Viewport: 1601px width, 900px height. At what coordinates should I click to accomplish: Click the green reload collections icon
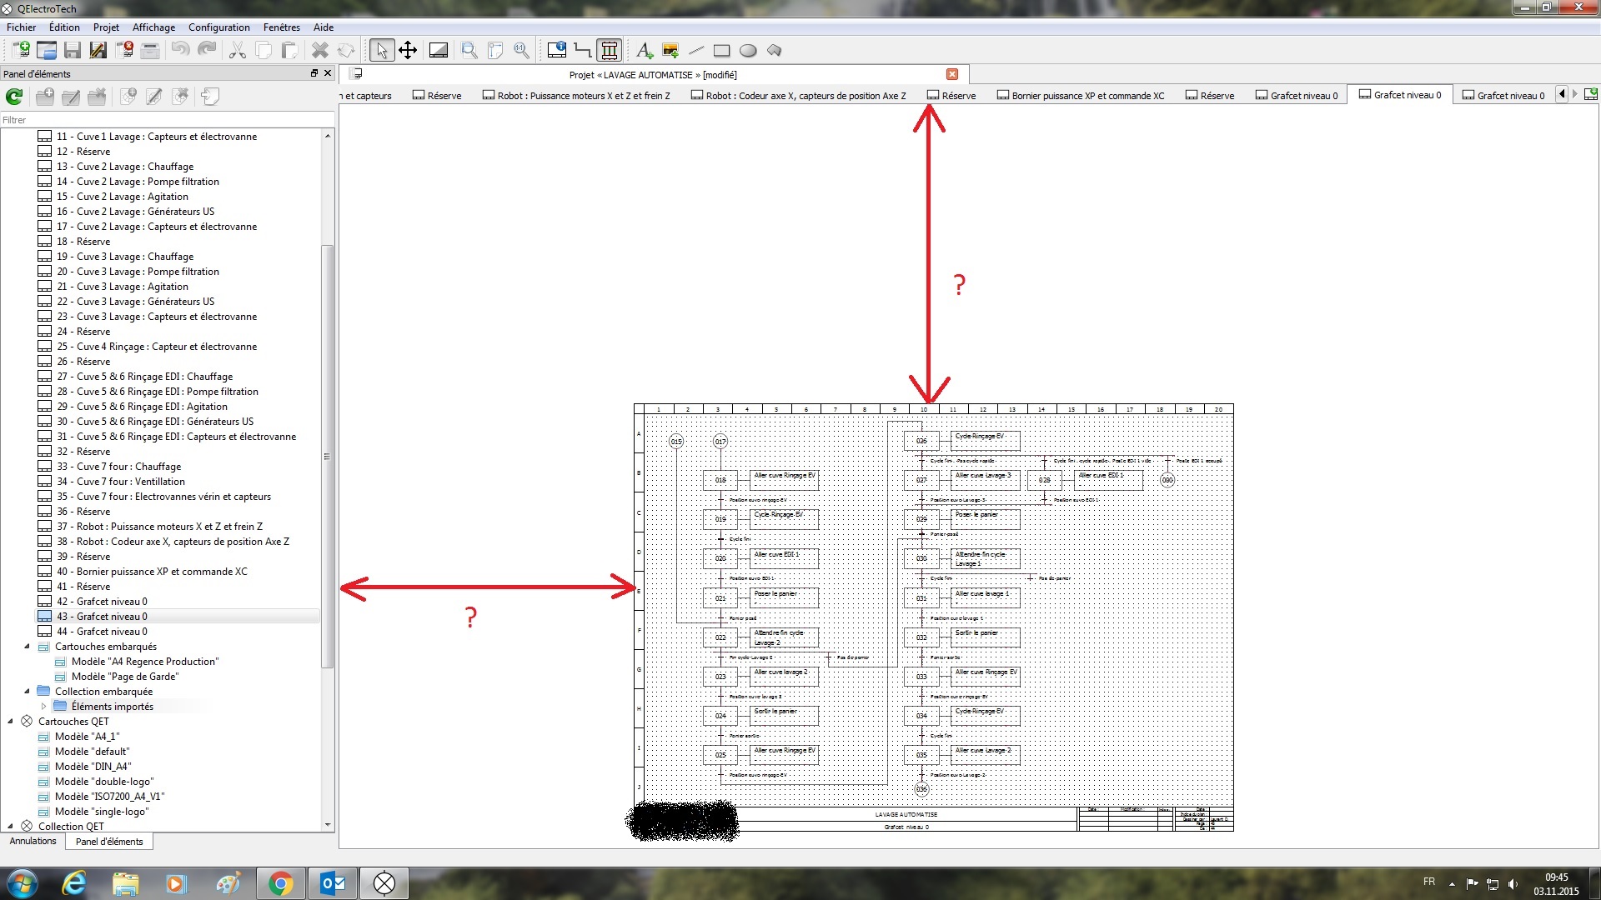click(14, 97)
